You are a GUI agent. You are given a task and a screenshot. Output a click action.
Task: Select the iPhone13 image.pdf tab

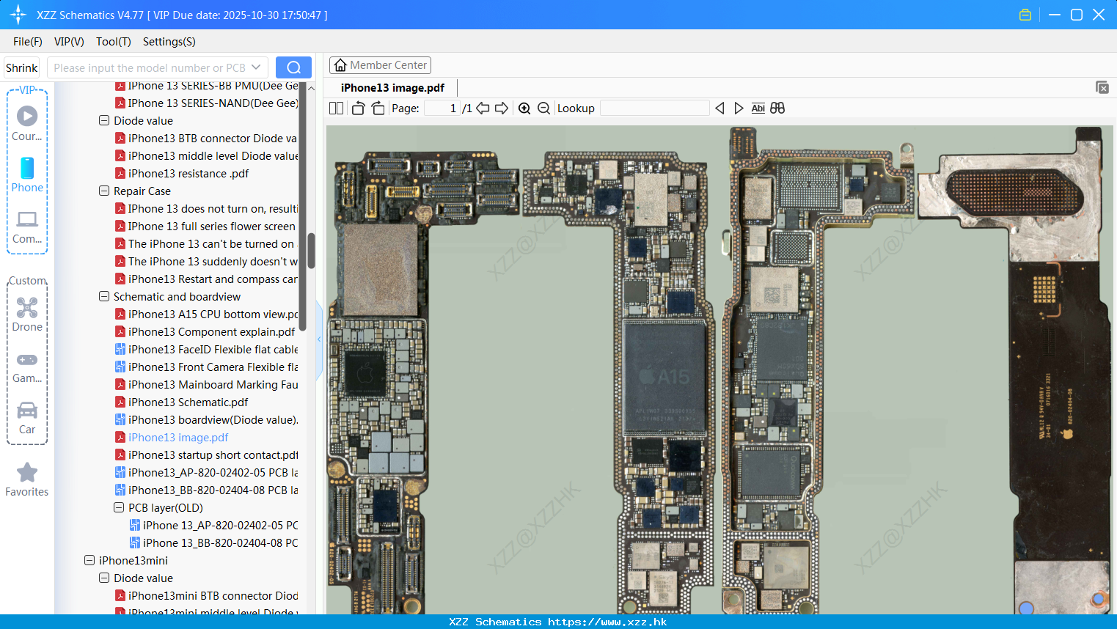[392, 88]
